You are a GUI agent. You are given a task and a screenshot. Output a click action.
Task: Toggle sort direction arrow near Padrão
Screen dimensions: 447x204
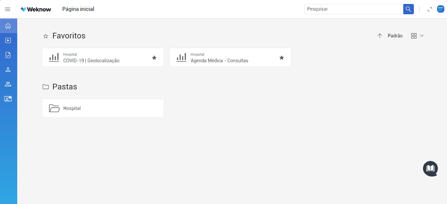pos(380,36)
